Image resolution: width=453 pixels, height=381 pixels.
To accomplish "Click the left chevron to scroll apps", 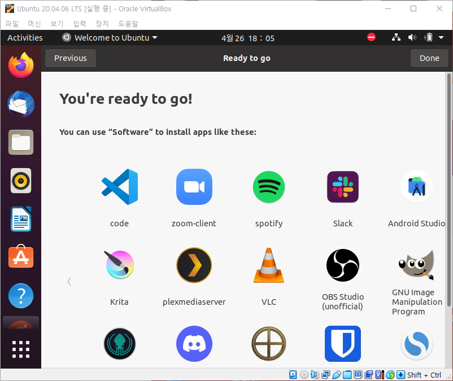I will click(69, 282).
